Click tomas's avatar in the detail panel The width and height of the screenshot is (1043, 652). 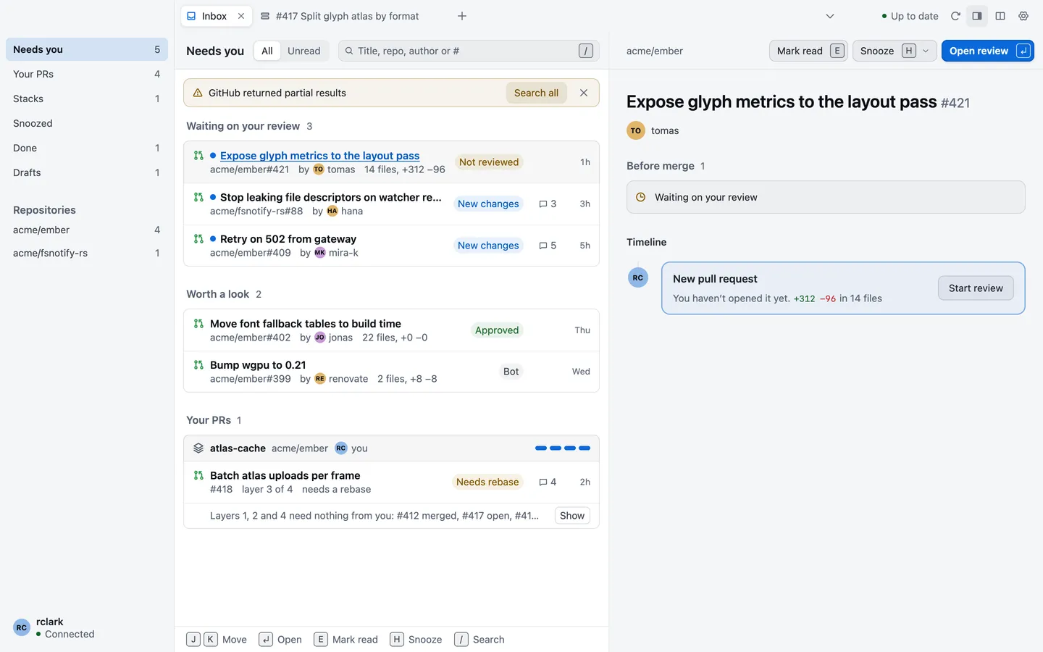635,130
